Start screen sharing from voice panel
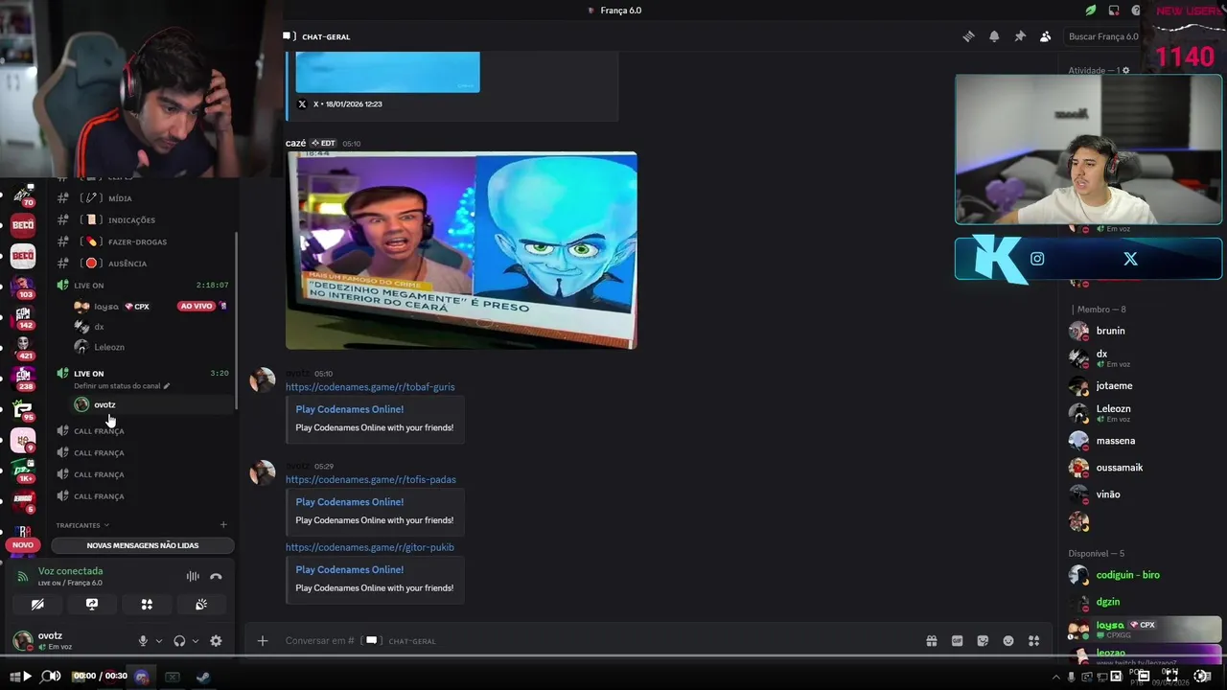1227x690 pixels. [x=92, y=605]
